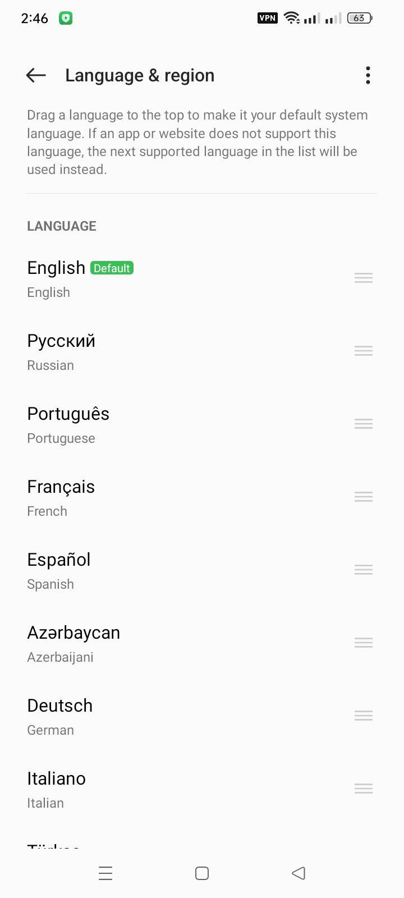This screenshot has height=898, width=404.
Task: Tap the drag handle beside Russian
Action: tap(364, 351)
